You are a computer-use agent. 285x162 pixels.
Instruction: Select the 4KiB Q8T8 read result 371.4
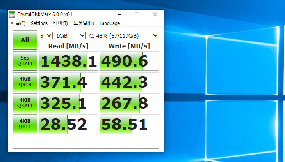point(68,82)
